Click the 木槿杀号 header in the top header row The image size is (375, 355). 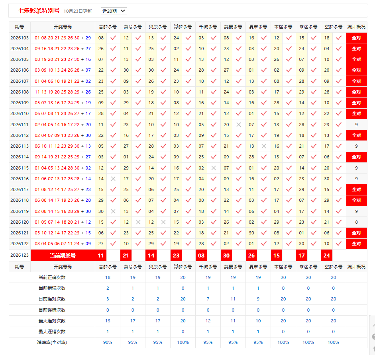coord(283,27)
